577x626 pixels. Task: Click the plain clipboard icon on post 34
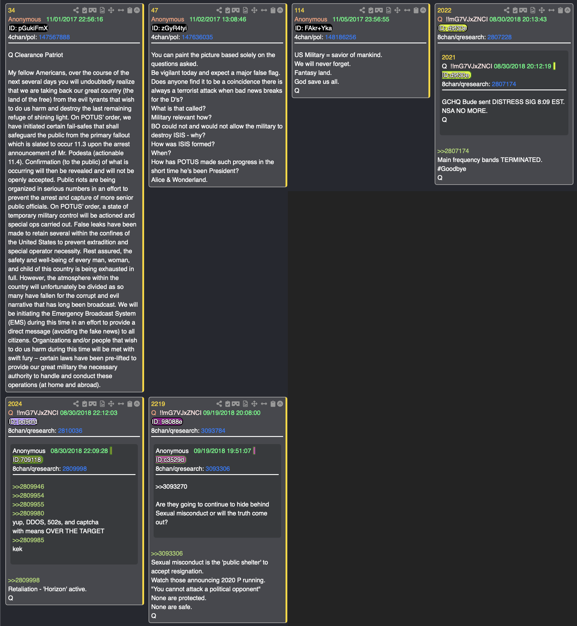(130, 10)
